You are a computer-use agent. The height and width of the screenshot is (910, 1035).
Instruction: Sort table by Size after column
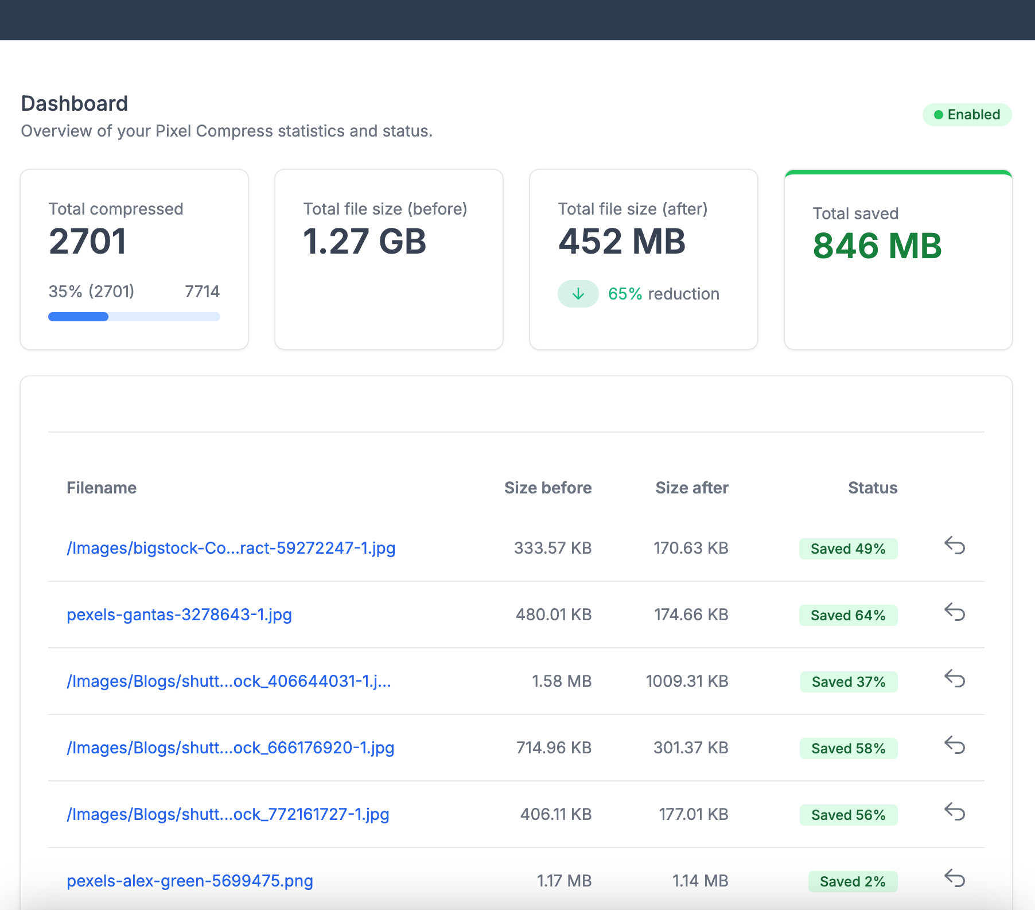[691, 488]
